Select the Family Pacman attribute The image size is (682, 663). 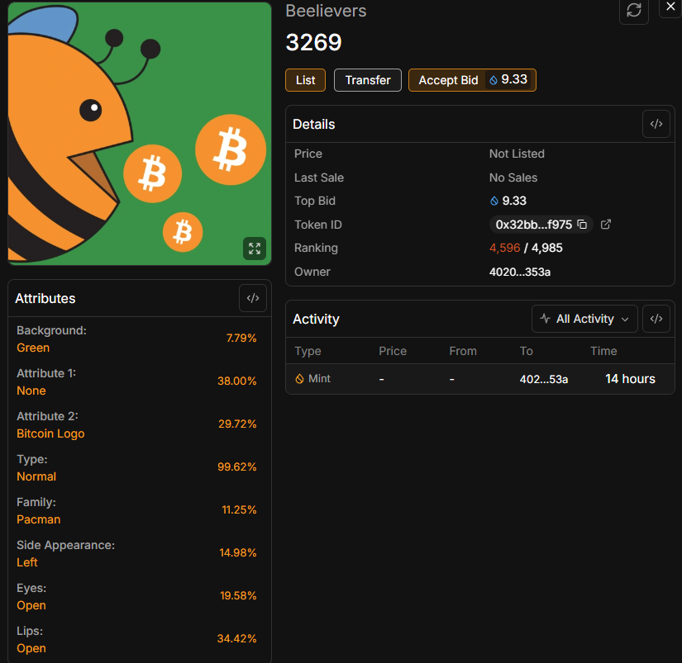[38, 519]
